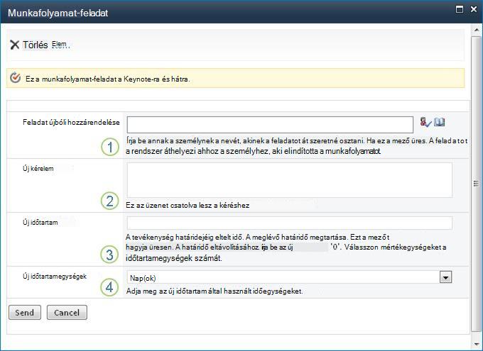Click the Új időtartam input field

pyautogui.click(x=290, y=223)
